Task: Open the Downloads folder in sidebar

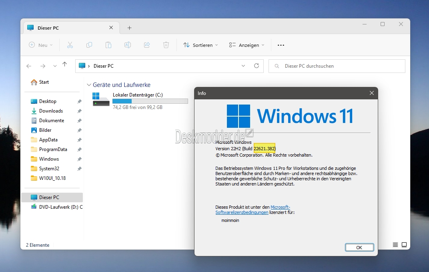Action: [51, 111]
